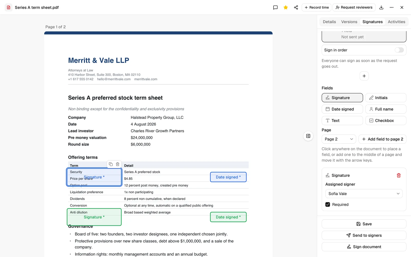Viewport: 411px width, 257px height.
Task: Click the merrittvale.com website text
Action: 146,79
